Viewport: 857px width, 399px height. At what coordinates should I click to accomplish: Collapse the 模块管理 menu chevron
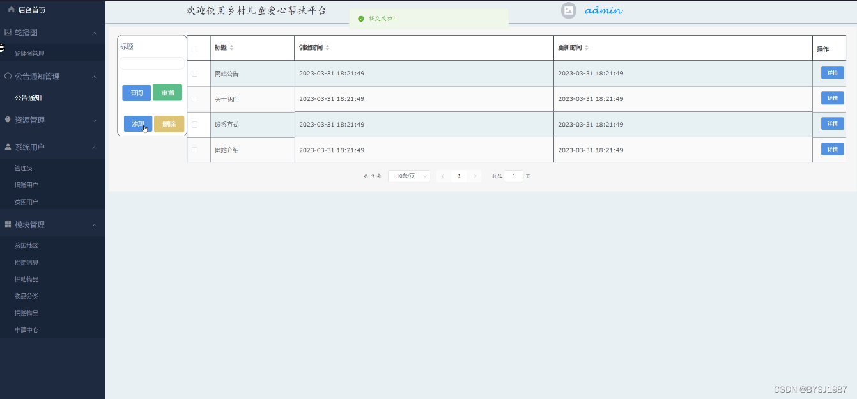tap(94, 225)
